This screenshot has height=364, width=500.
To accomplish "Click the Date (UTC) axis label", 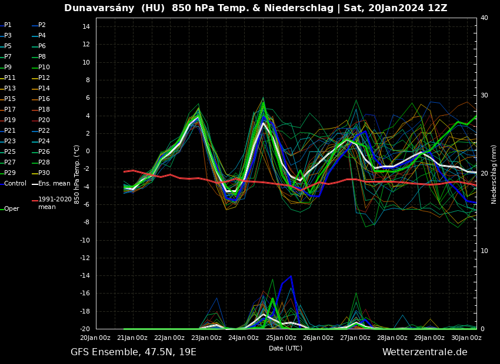I will 285,348.
